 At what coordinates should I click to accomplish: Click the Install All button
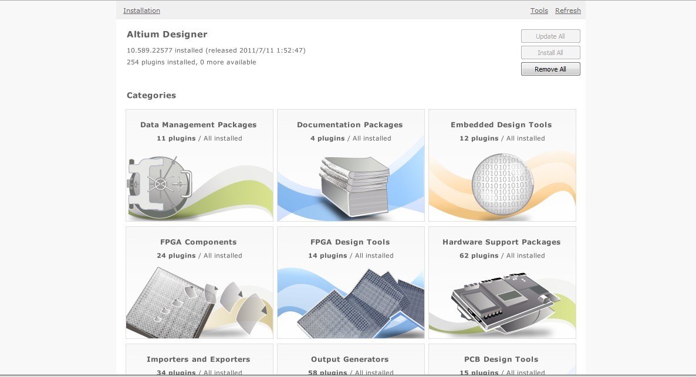coord(550,53)
